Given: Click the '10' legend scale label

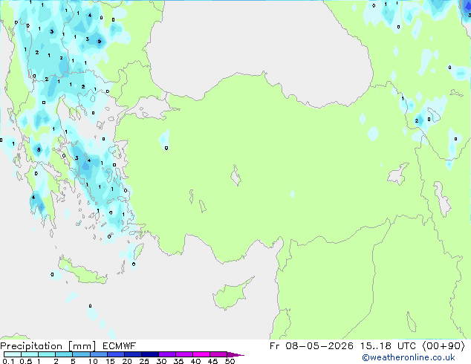Looking at the screenshot, I should pos(93,361).
